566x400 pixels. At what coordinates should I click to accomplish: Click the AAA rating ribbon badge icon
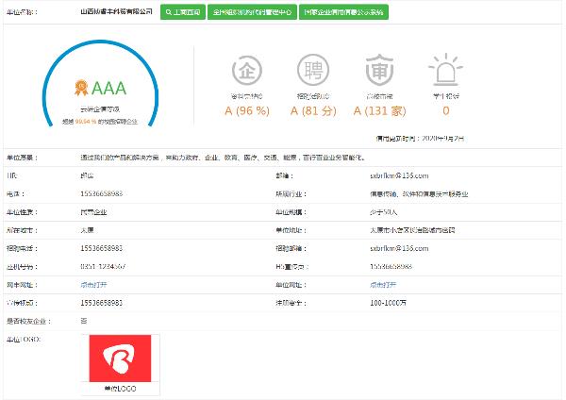pyautogui.click(x=81, y=90)
